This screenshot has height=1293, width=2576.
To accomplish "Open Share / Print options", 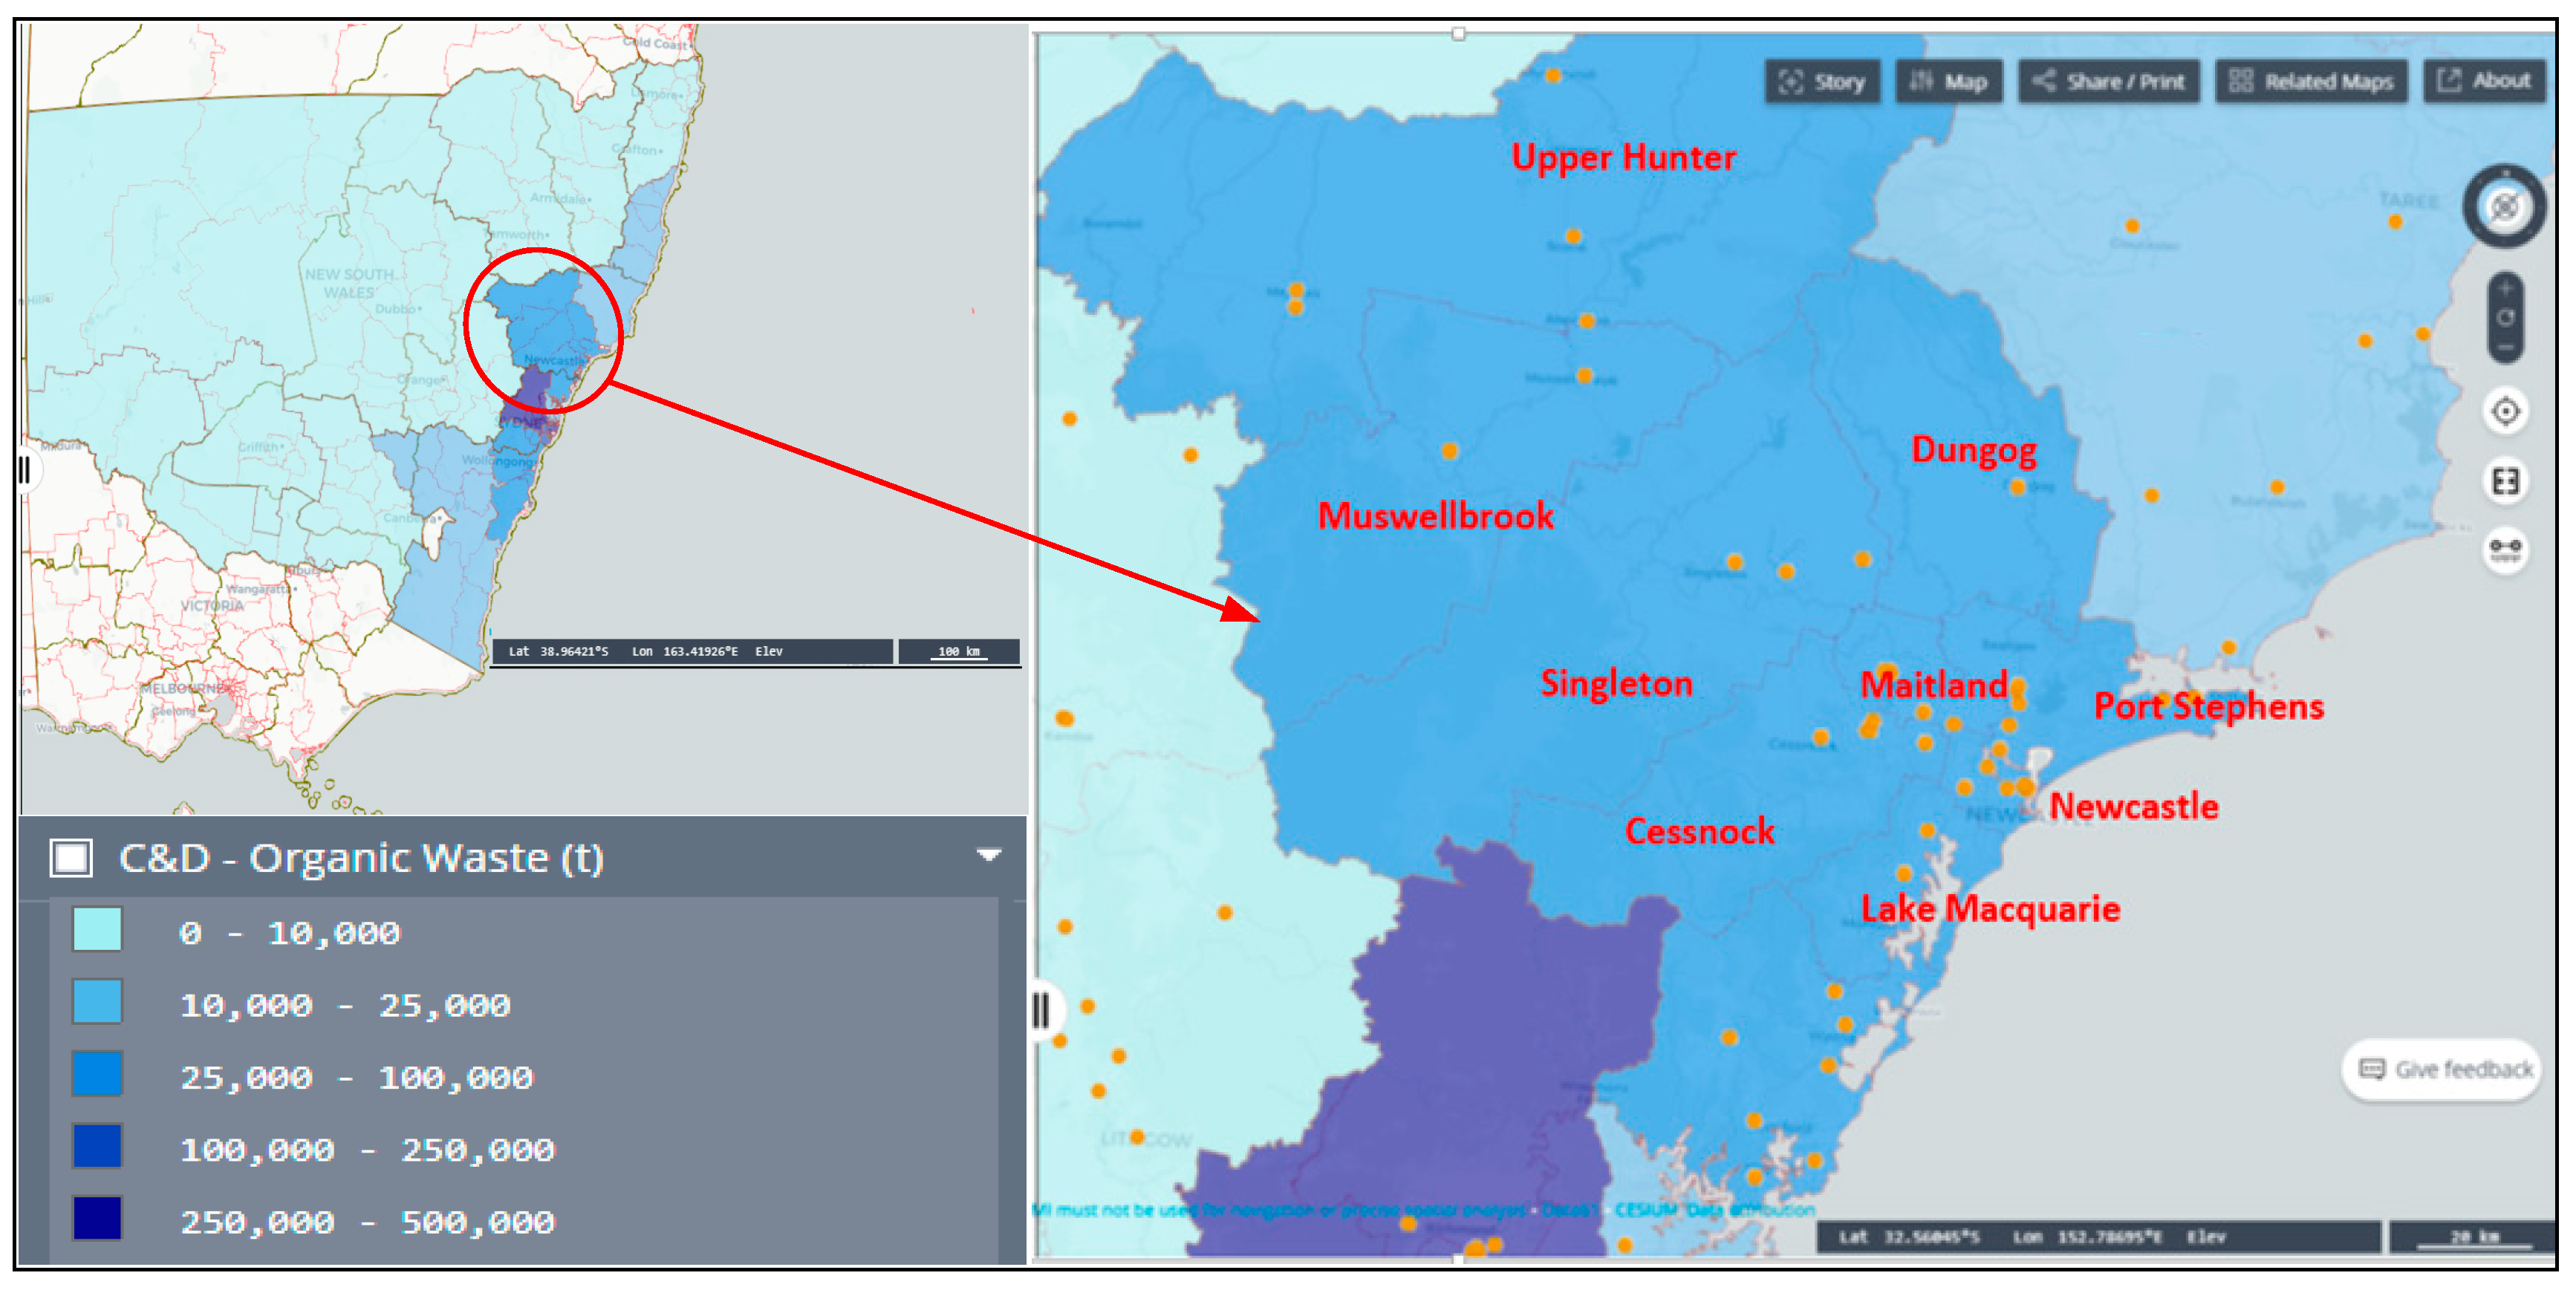I will pyautogui.click(x=2109, y=82).
